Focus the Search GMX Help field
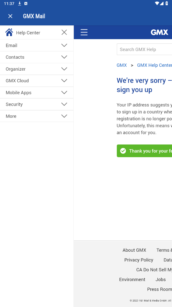This screenshot has height=307, width=172. click(x=144, y=49)
